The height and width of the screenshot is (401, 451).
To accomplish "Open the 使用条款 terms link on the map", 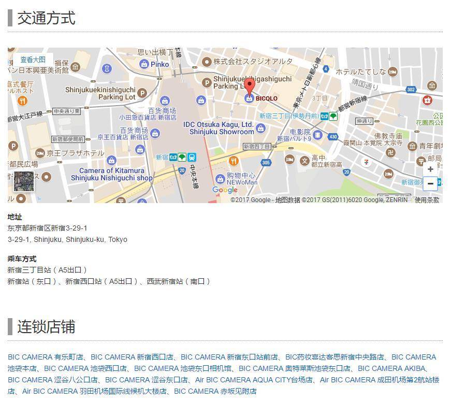I will tap(427, 200).
